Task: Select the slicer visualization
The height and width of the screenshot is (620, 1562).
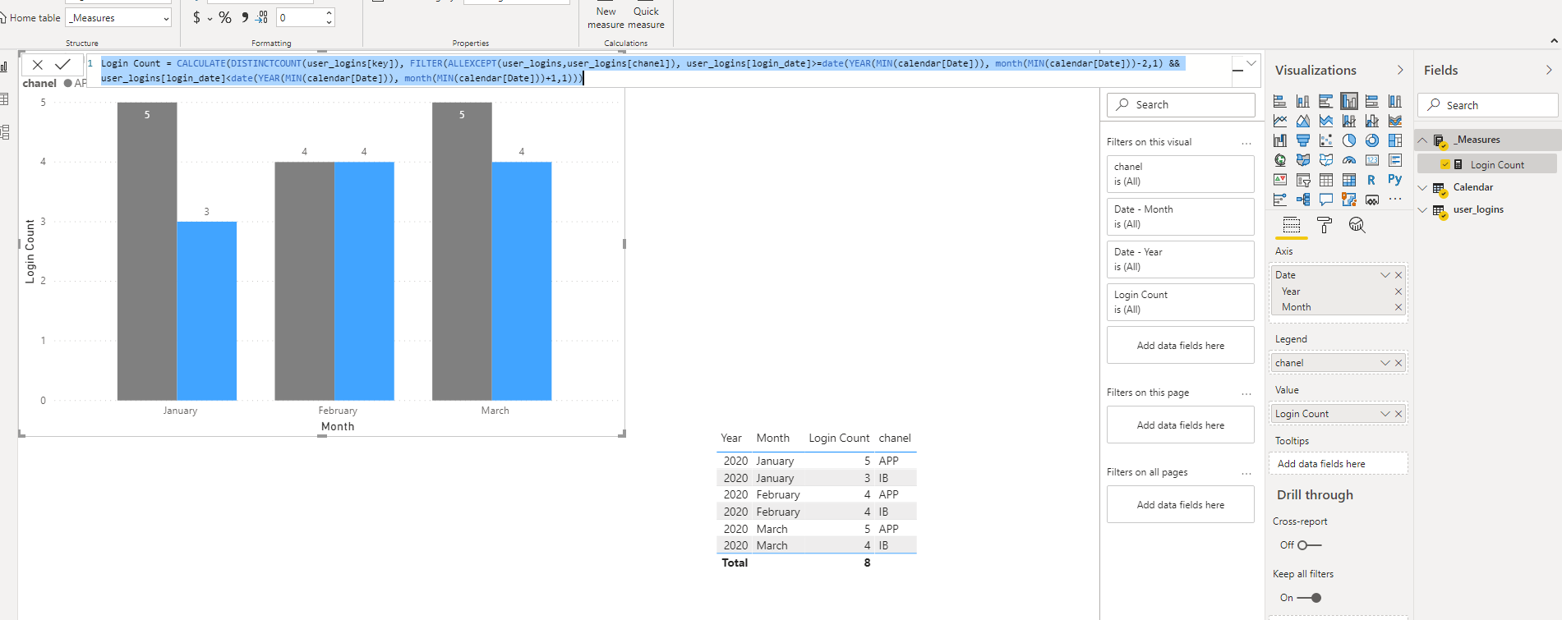Action: [x=1303, y=180]
